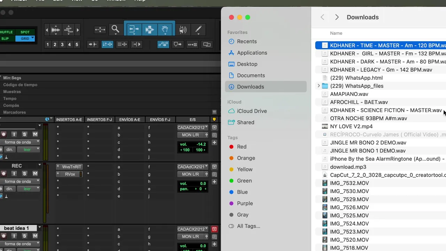Open REC track 'leer' automation mode selector
This screenshot has width=446, height=251.
point(28,189)
